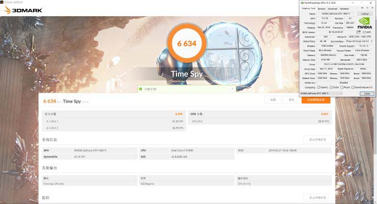Image resolution: width=377 pixels, height=204 pixels.
Task: Open the GPU selection dropdown in GPU-Z
Action: tap(321, 94)
